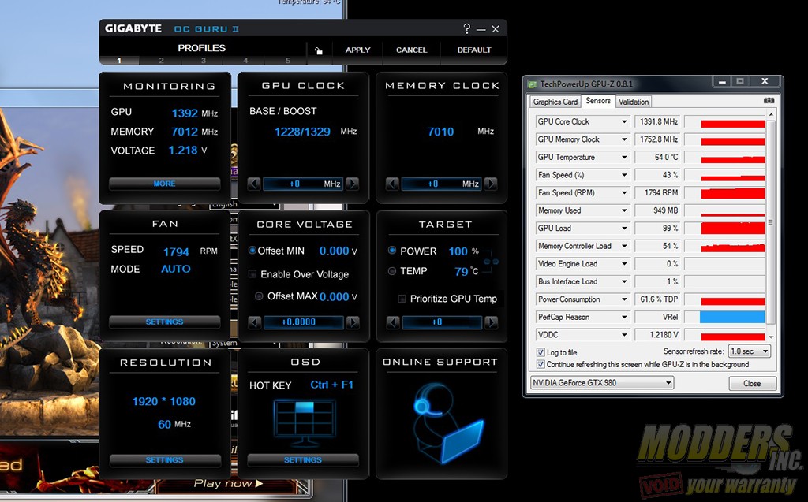Open the Memory Used sensor dropdown
This screenshot has height=502, width=808.
click(624, 210)
